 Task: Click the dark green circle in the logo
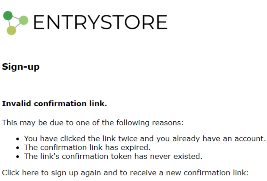[8, 15]
